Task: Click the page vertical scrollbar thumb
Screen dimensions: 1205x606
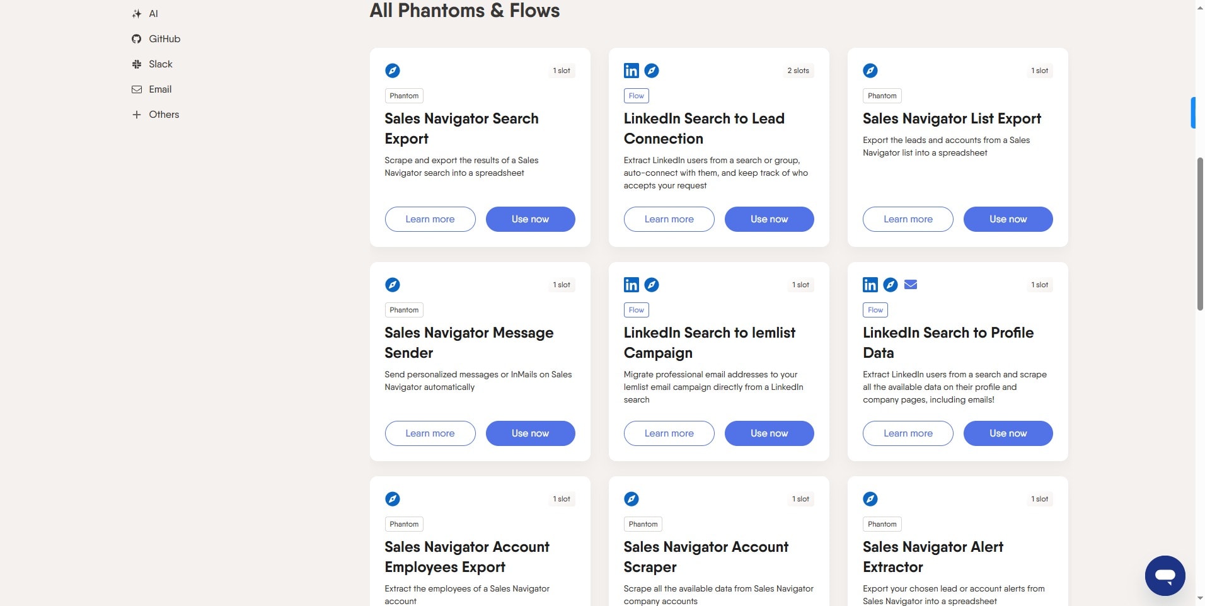Action: tap(1200, 234)
